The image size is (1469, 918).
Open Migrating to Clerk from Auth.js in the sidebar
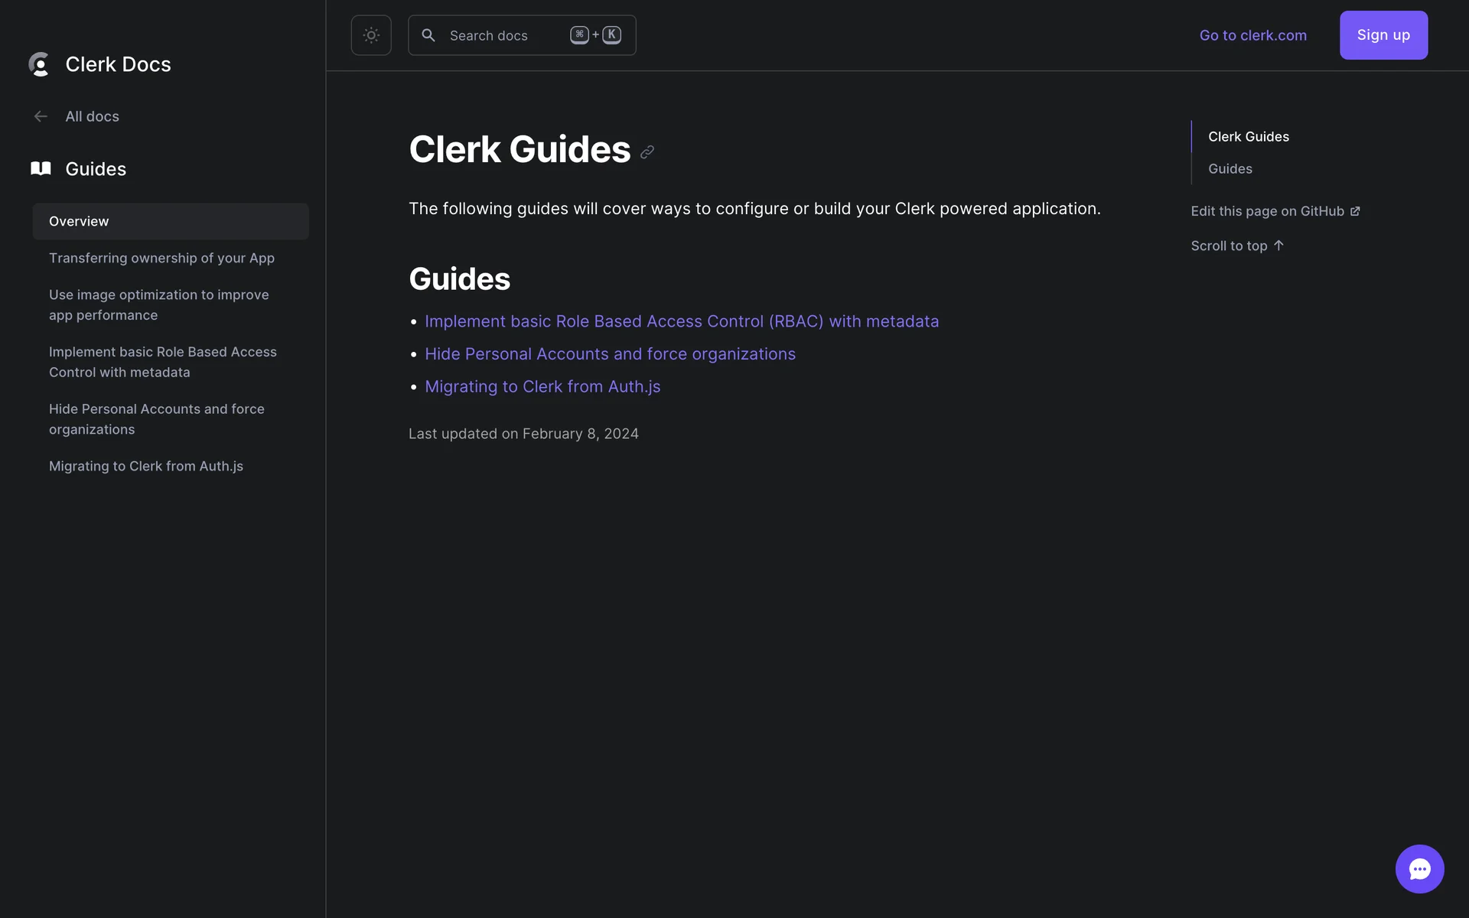coord(145,466)
